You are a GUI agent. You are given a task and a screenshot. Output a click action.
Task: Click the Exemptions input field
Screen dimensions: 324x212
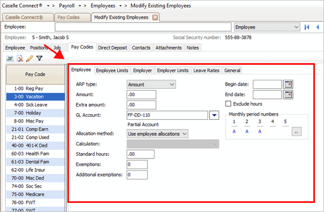coord(137,165)
